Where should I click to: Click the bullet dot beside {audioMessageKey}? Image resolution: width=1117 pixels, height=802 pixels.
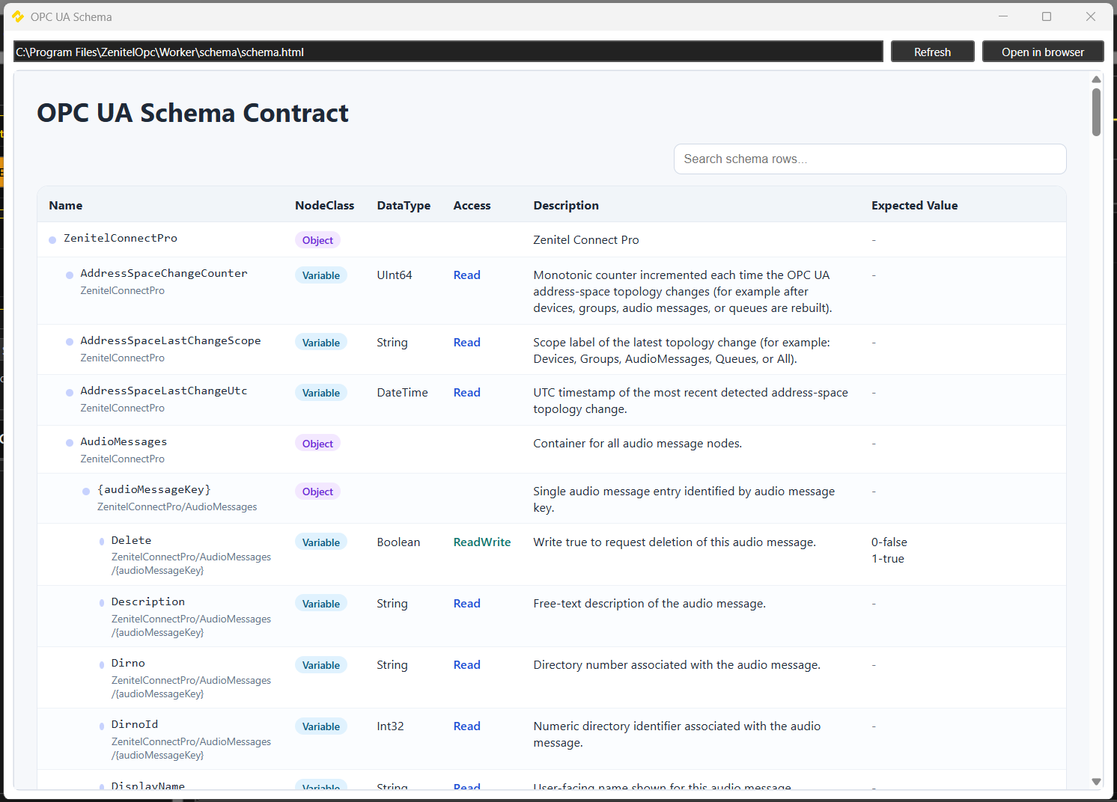[86, 492]
